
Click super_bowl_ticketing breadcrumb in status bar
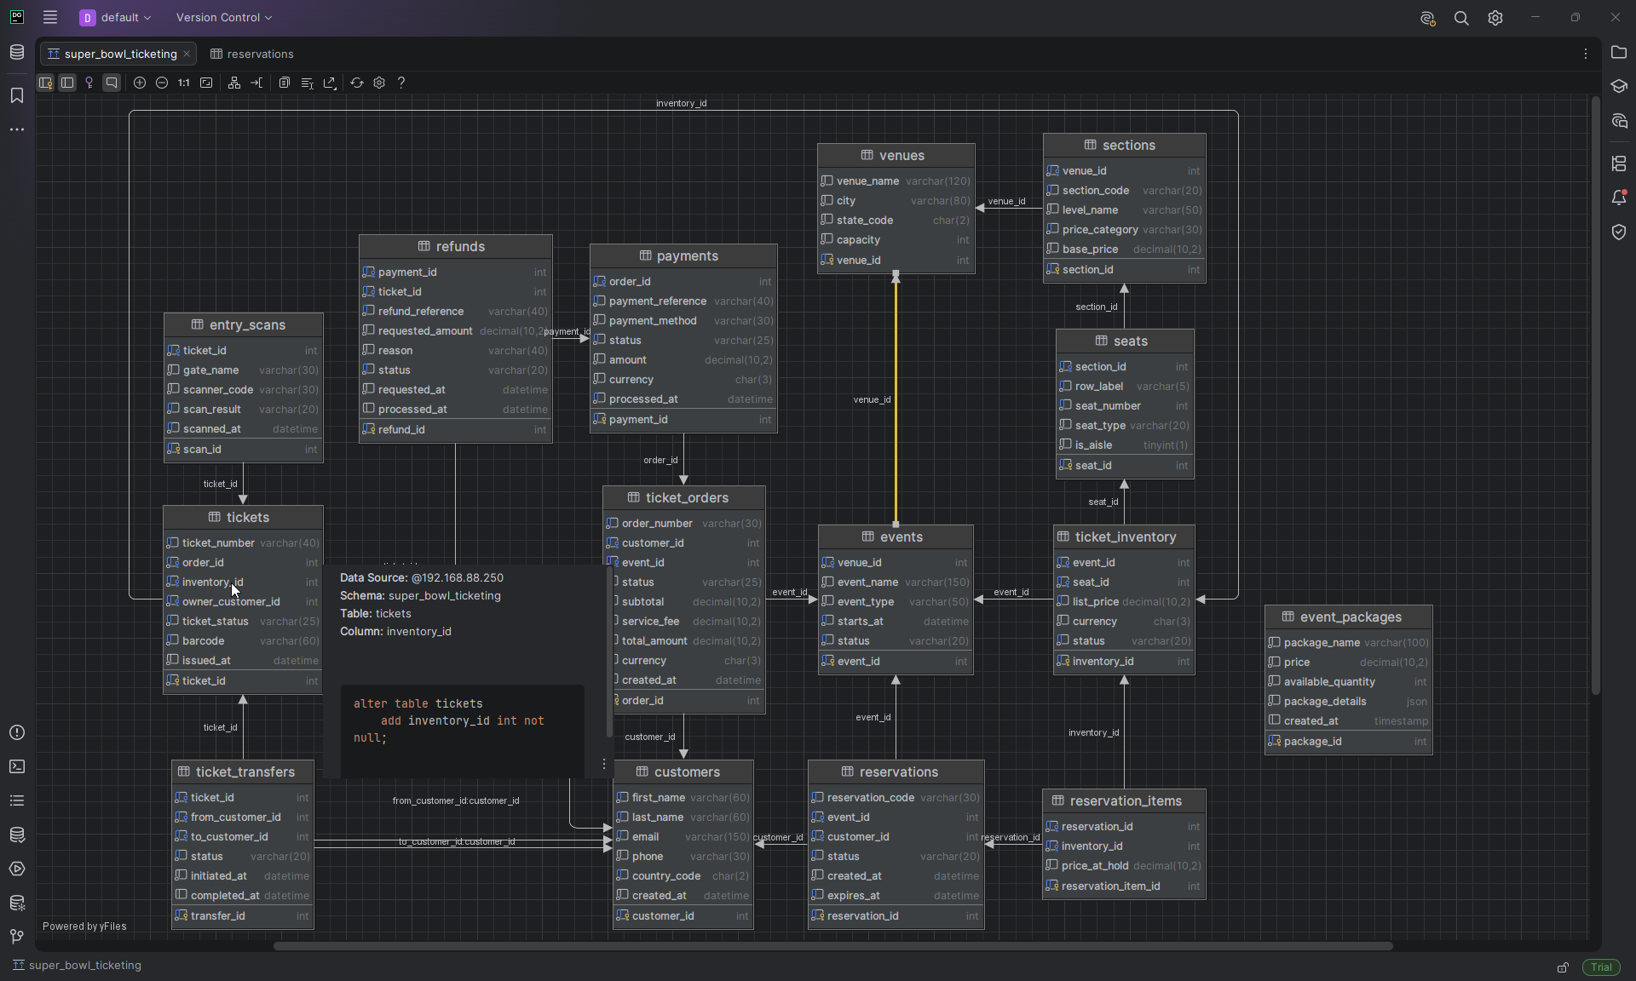(78, 966)
